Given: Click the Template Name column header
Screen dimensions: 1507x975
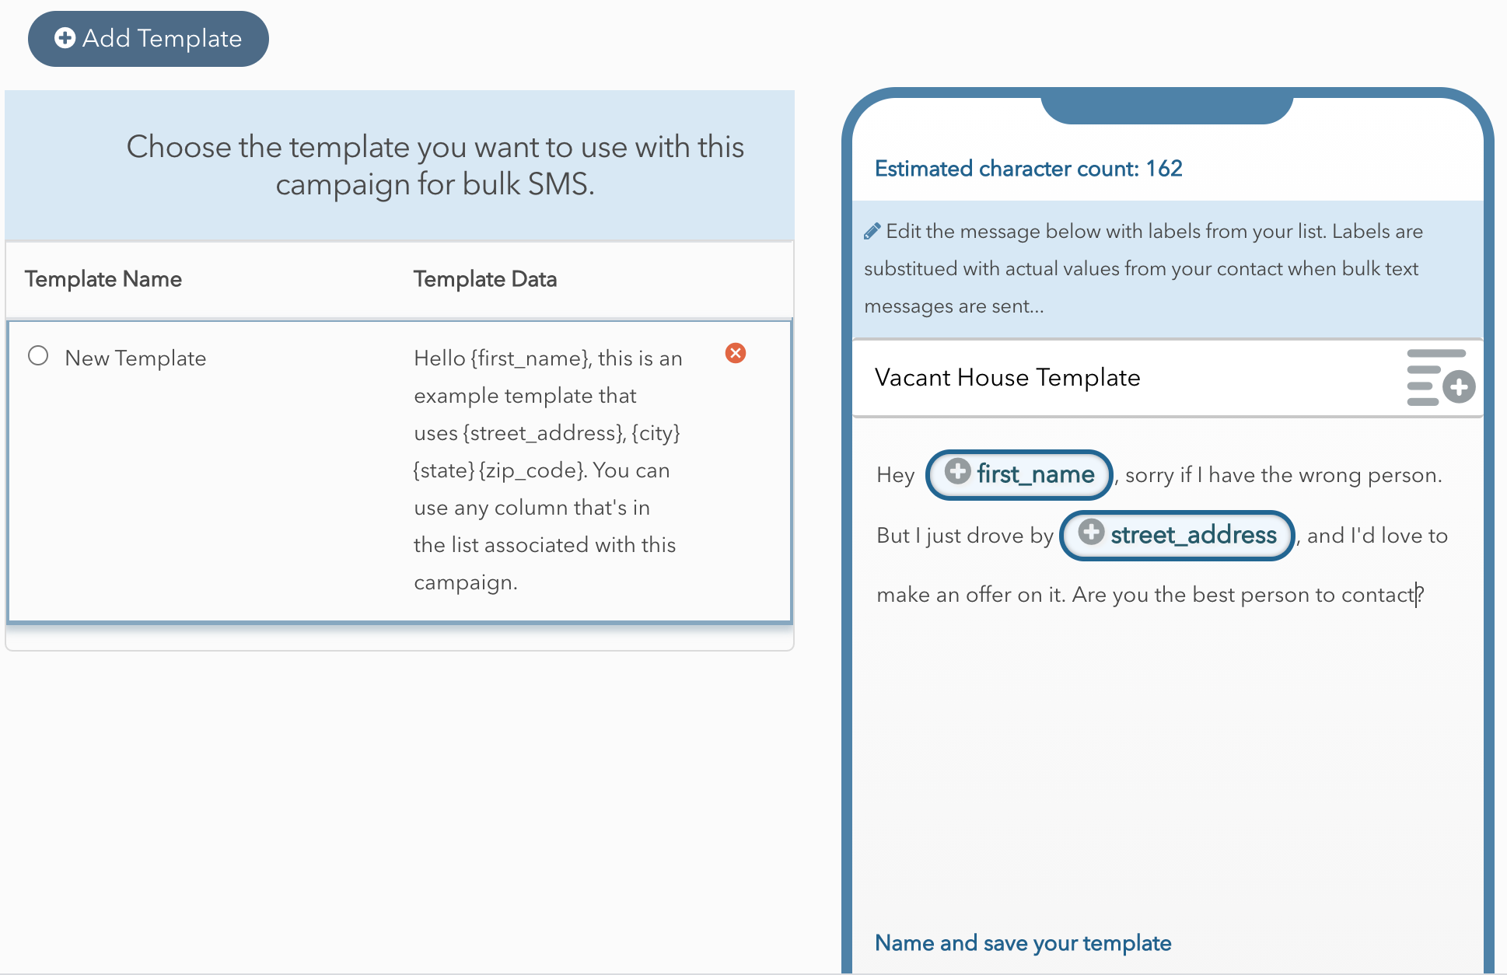Looking at the screenshot, I should (x=103, y=279).
